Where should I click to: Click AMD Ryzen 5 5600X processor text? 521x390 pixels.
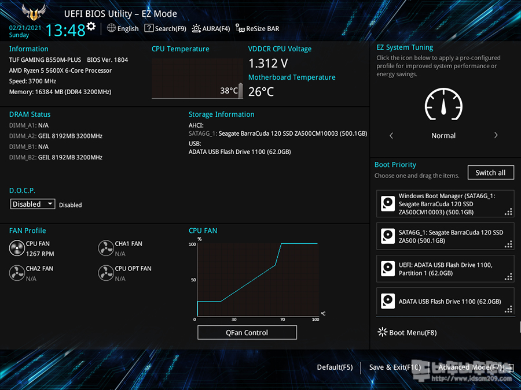coord(60,70)
